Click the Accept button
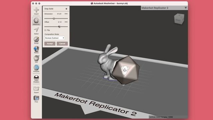This screenshot has height=120, width=213. coord(50,44)
